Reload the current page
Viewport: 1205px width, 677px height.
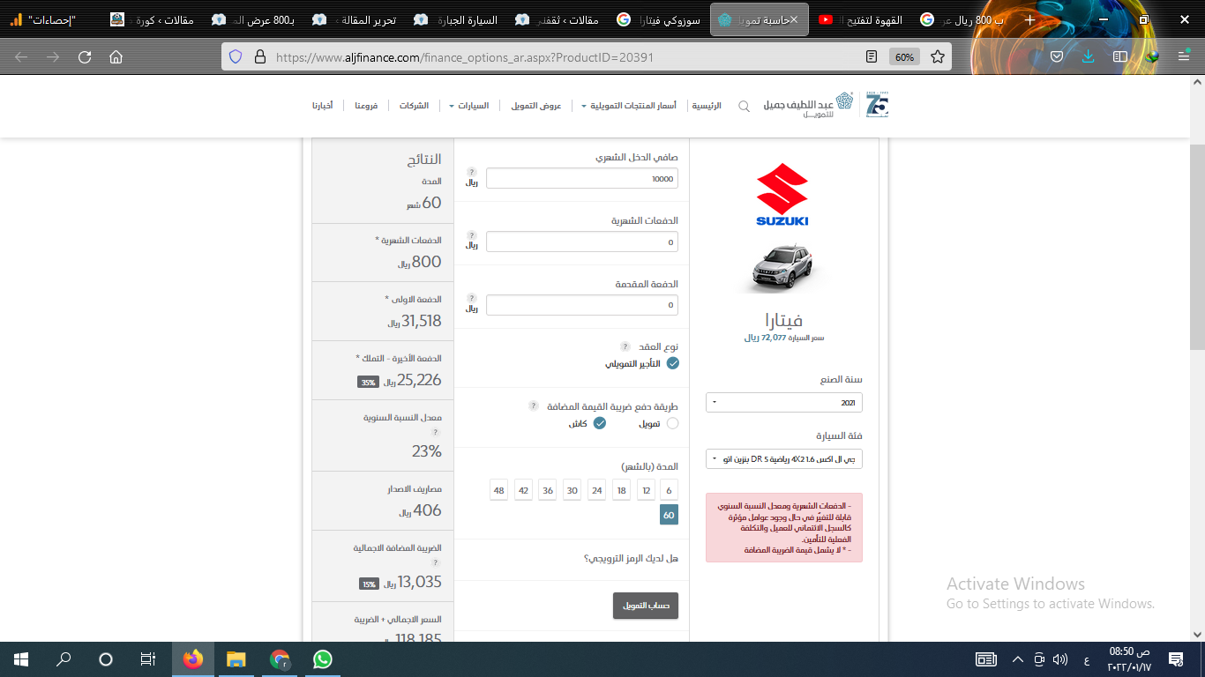coord(85,57)
